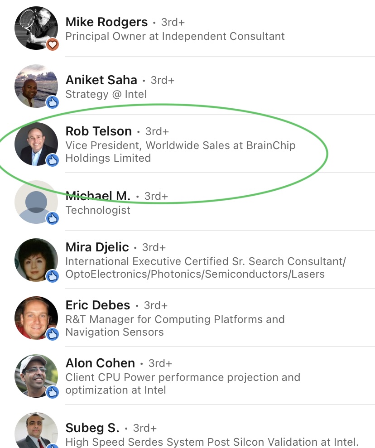Click the heart reaction badge on Mike Rodgers
Viewport: 375px width, 448px height.
pyautogui.click(x=53, y=44)
